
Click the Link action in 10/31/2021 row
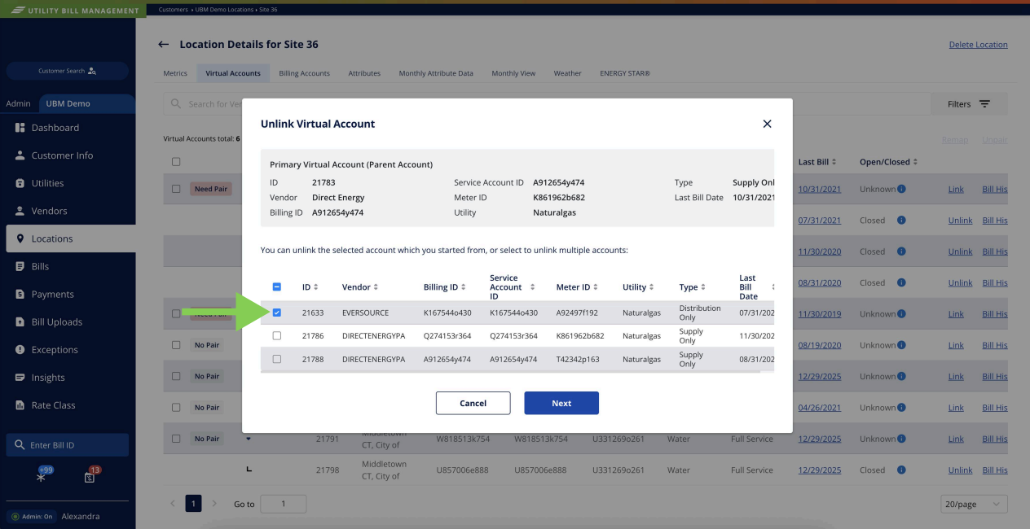(x=956, y=189)
